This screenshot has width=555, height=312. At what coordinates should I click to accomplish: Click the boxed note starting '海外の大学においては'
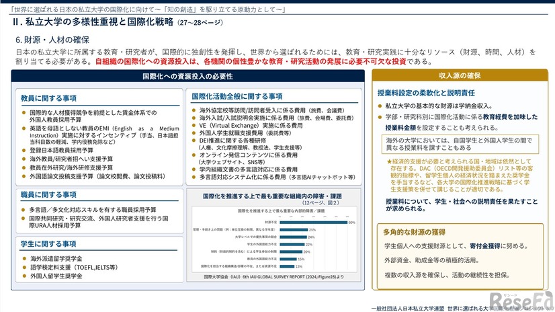pyautogui.click(x=460, y=144)
